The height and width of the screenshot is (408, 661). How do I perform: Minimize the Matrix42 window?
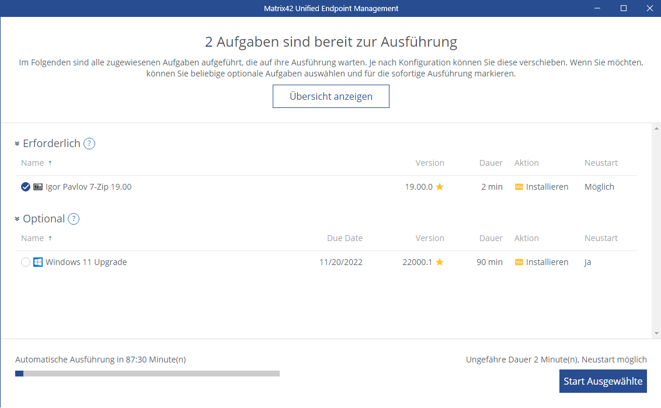(x=597, y=8)
